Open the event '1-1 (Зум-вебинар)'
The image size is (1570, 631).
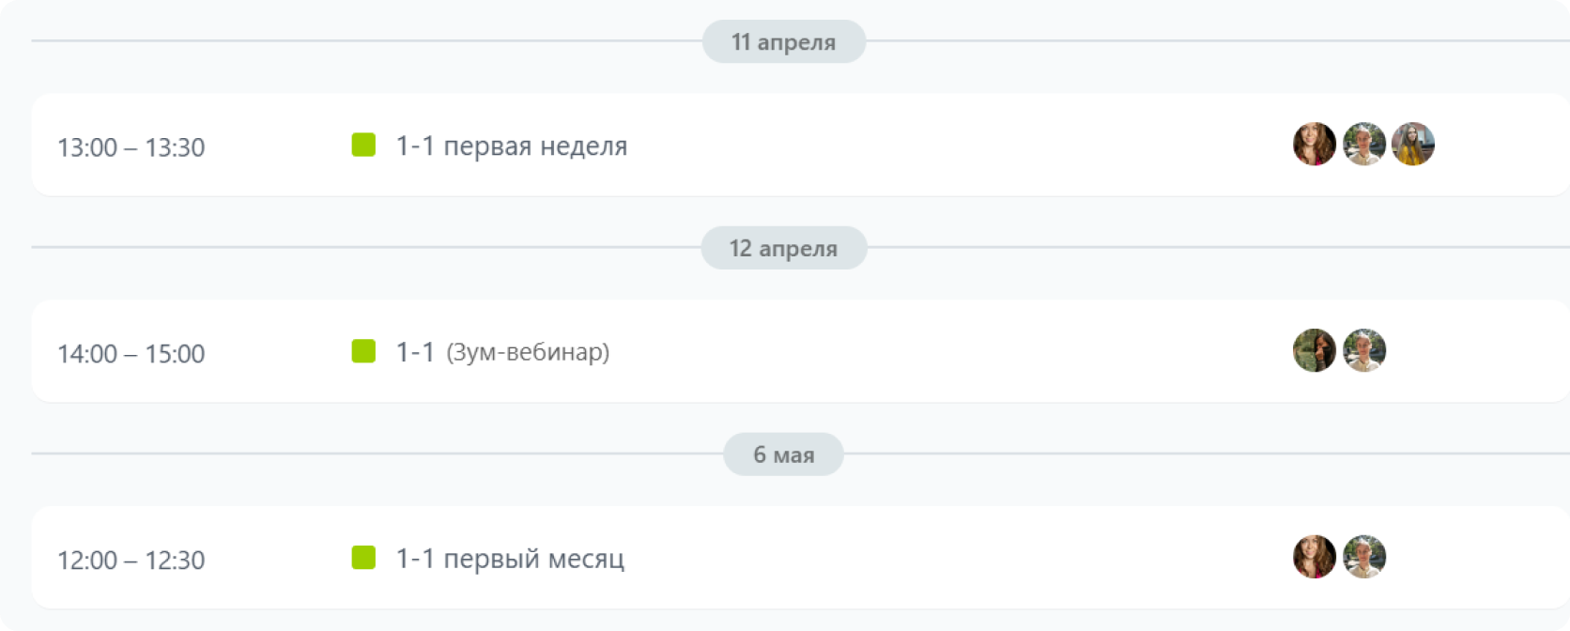click(501, 352)
